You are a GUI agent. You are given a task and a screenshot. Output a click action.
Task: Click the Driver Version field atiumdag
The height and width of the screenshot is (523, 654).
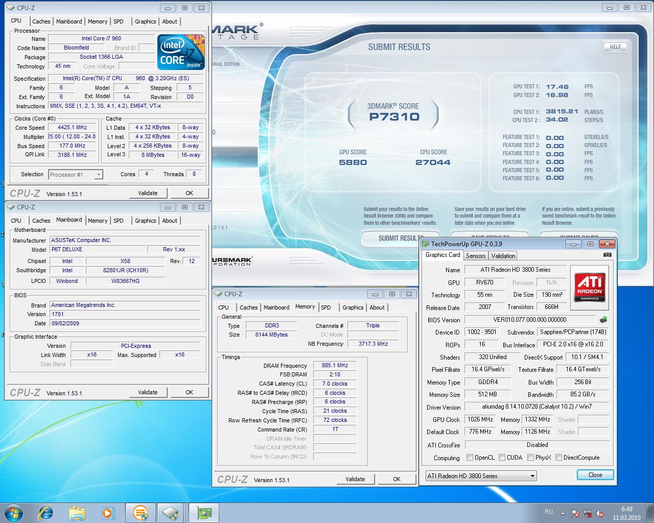pyautogui.click(x=537, y=407)
